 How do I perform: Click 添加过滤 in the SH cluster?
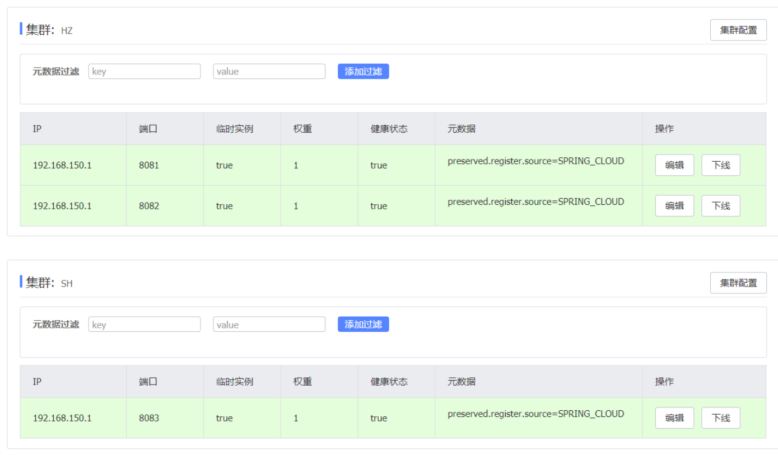click(363, 325)
